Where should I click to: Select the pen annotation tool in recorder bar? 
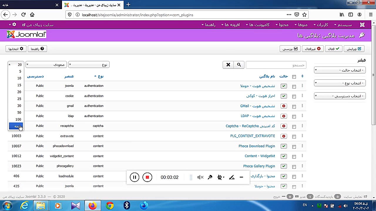point(232,177)
